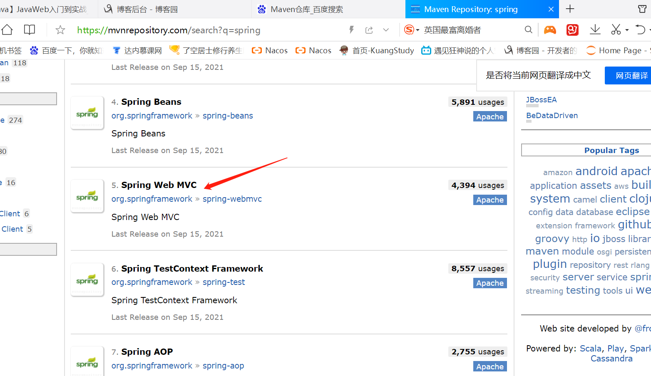Switch to the 博客后台 - 博客园 tab
Image resolution: width=651 pixels, height=376 pixels.
click(175, 9)
